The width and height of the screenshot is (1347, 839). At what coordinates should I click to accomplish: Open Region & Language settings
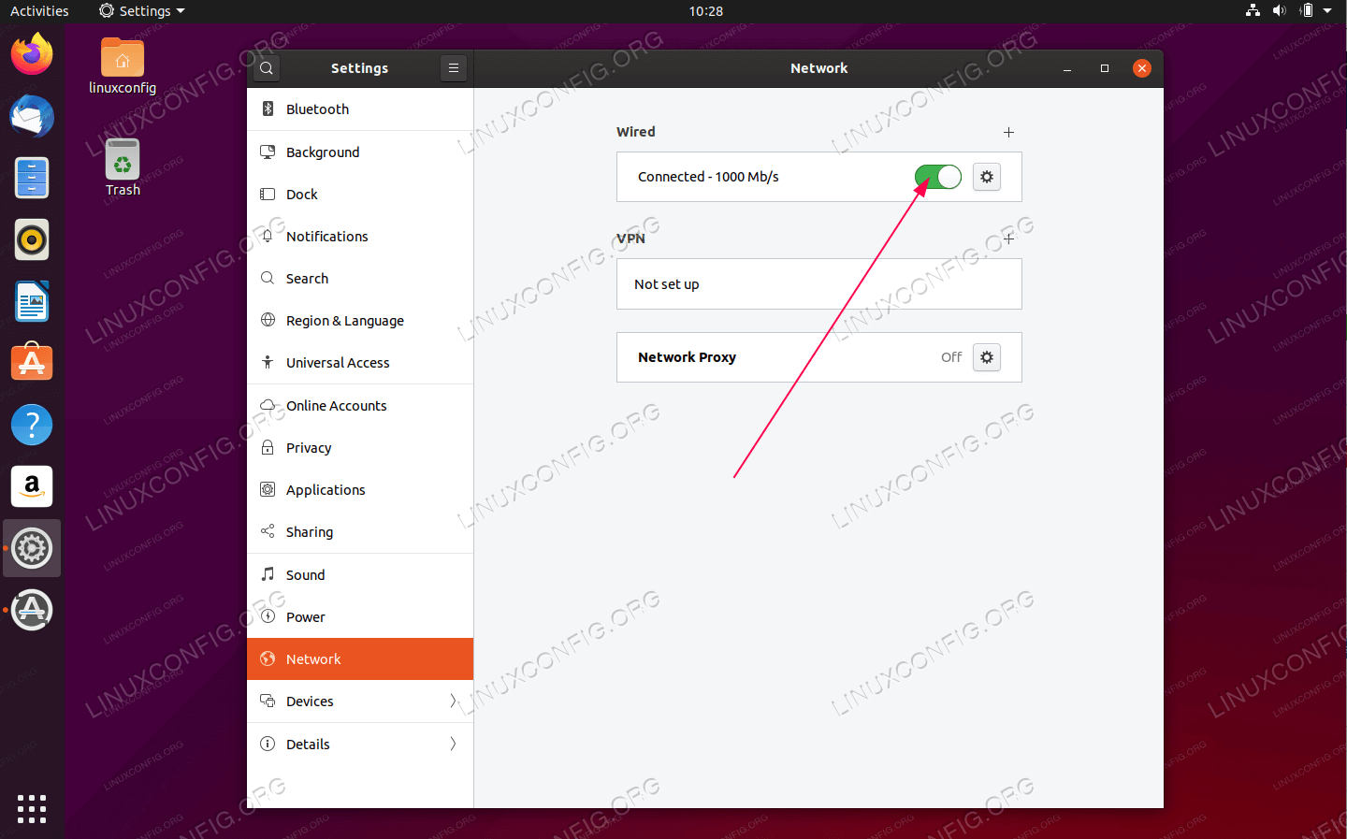[x=360, y=320]
